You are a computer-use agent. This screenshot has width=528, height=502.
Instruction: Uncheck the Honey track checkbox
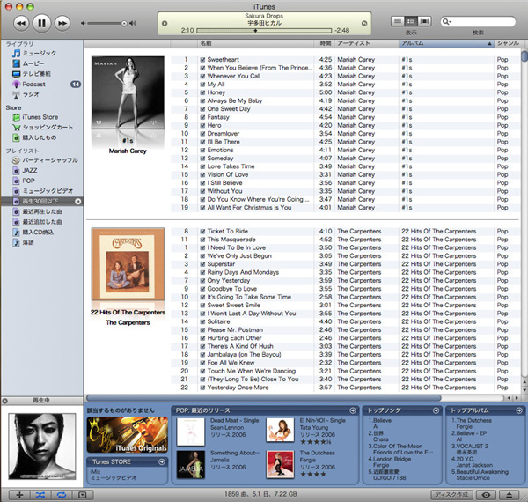click(202, 92)
